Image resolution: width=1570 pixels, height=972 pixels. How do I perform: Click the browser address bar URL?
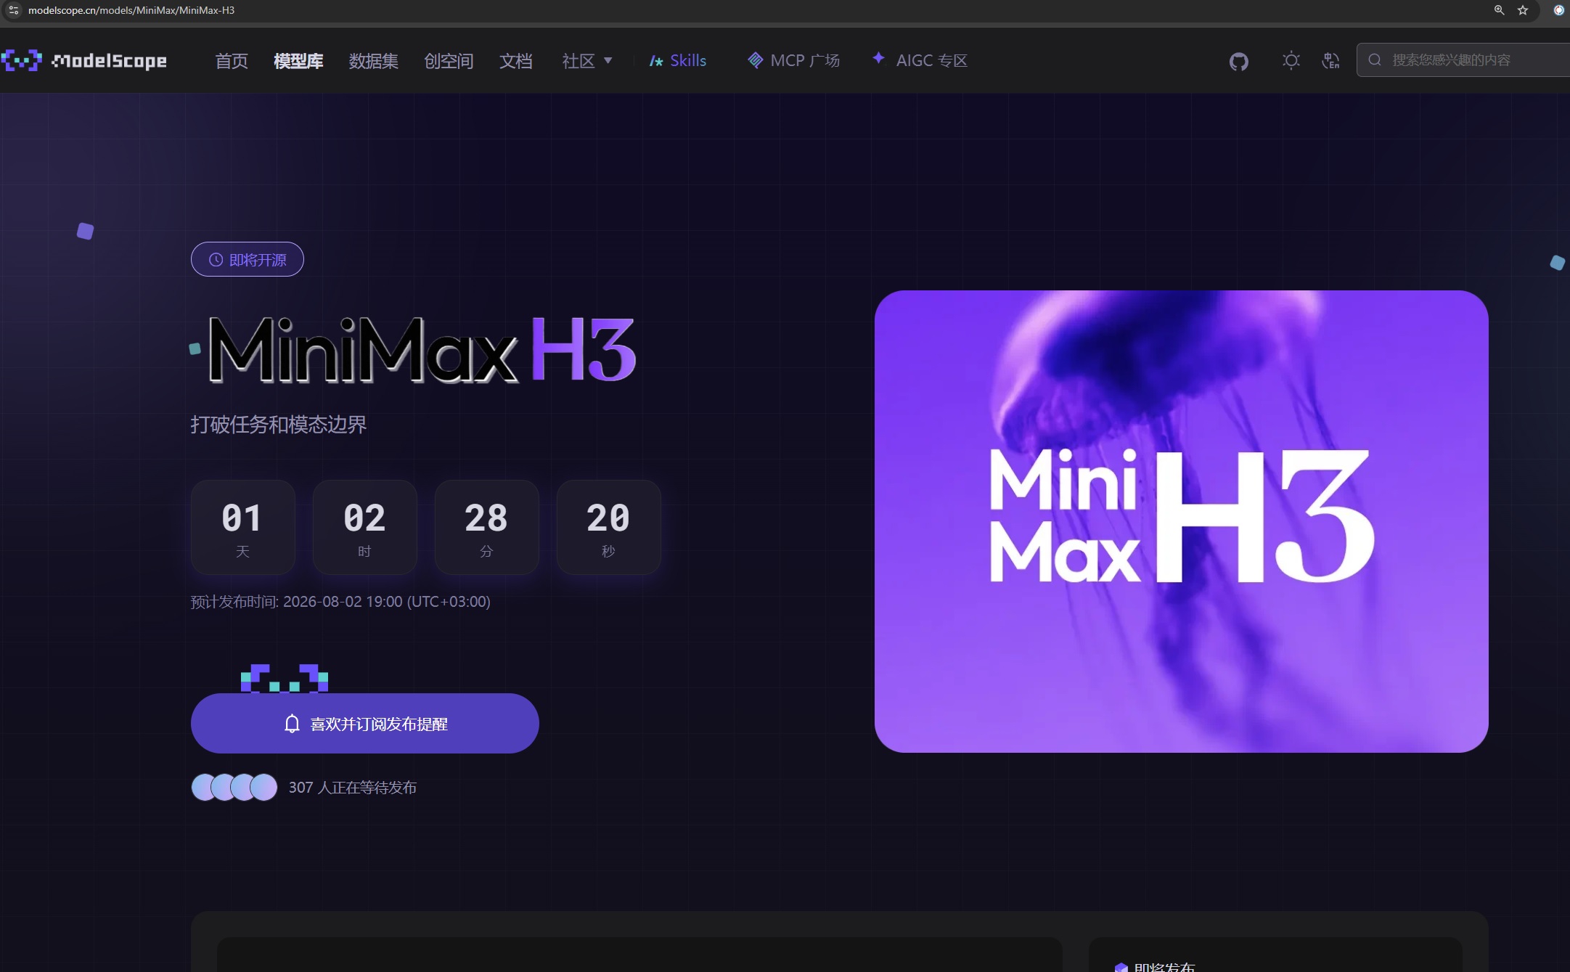pyautogui.click(x=131, y=10)
